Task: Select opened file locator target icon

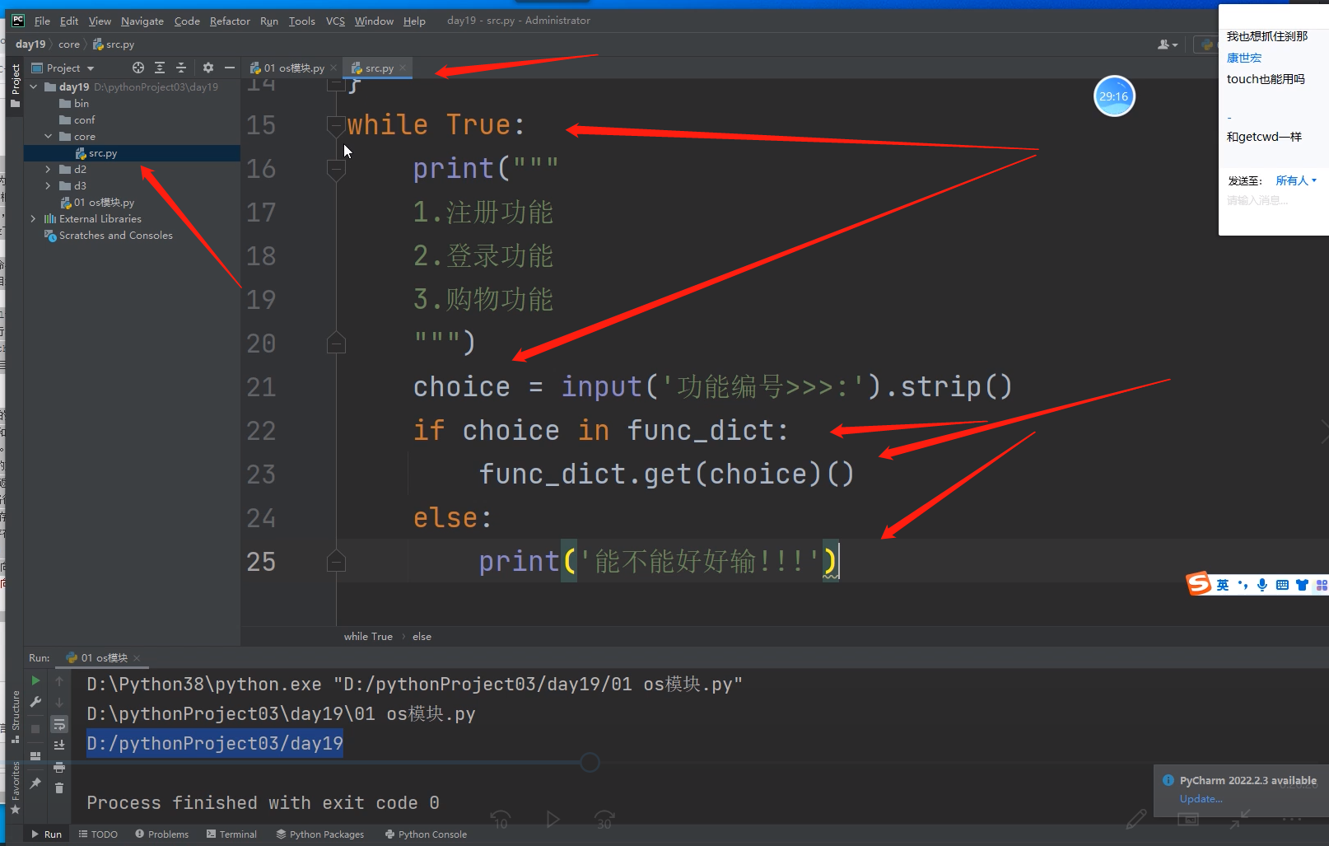Action: [x=138, y=68]
